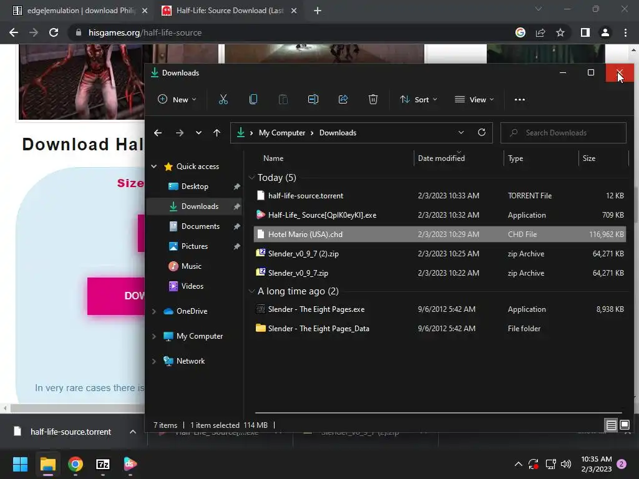
Task: Collapse Quick access tree node
Action: coord(154,166)
